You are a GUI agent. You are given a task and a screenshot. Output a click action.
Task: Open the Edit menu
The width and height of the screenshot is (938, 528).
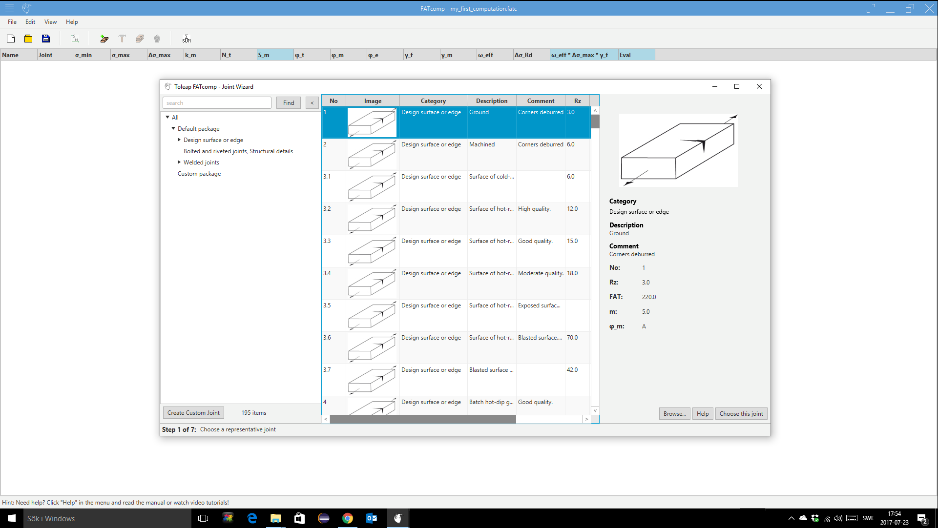tap(30, 22)
